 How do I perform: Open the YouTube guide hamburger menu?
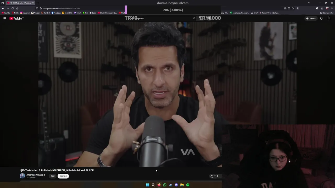click(x=4, y=18)
